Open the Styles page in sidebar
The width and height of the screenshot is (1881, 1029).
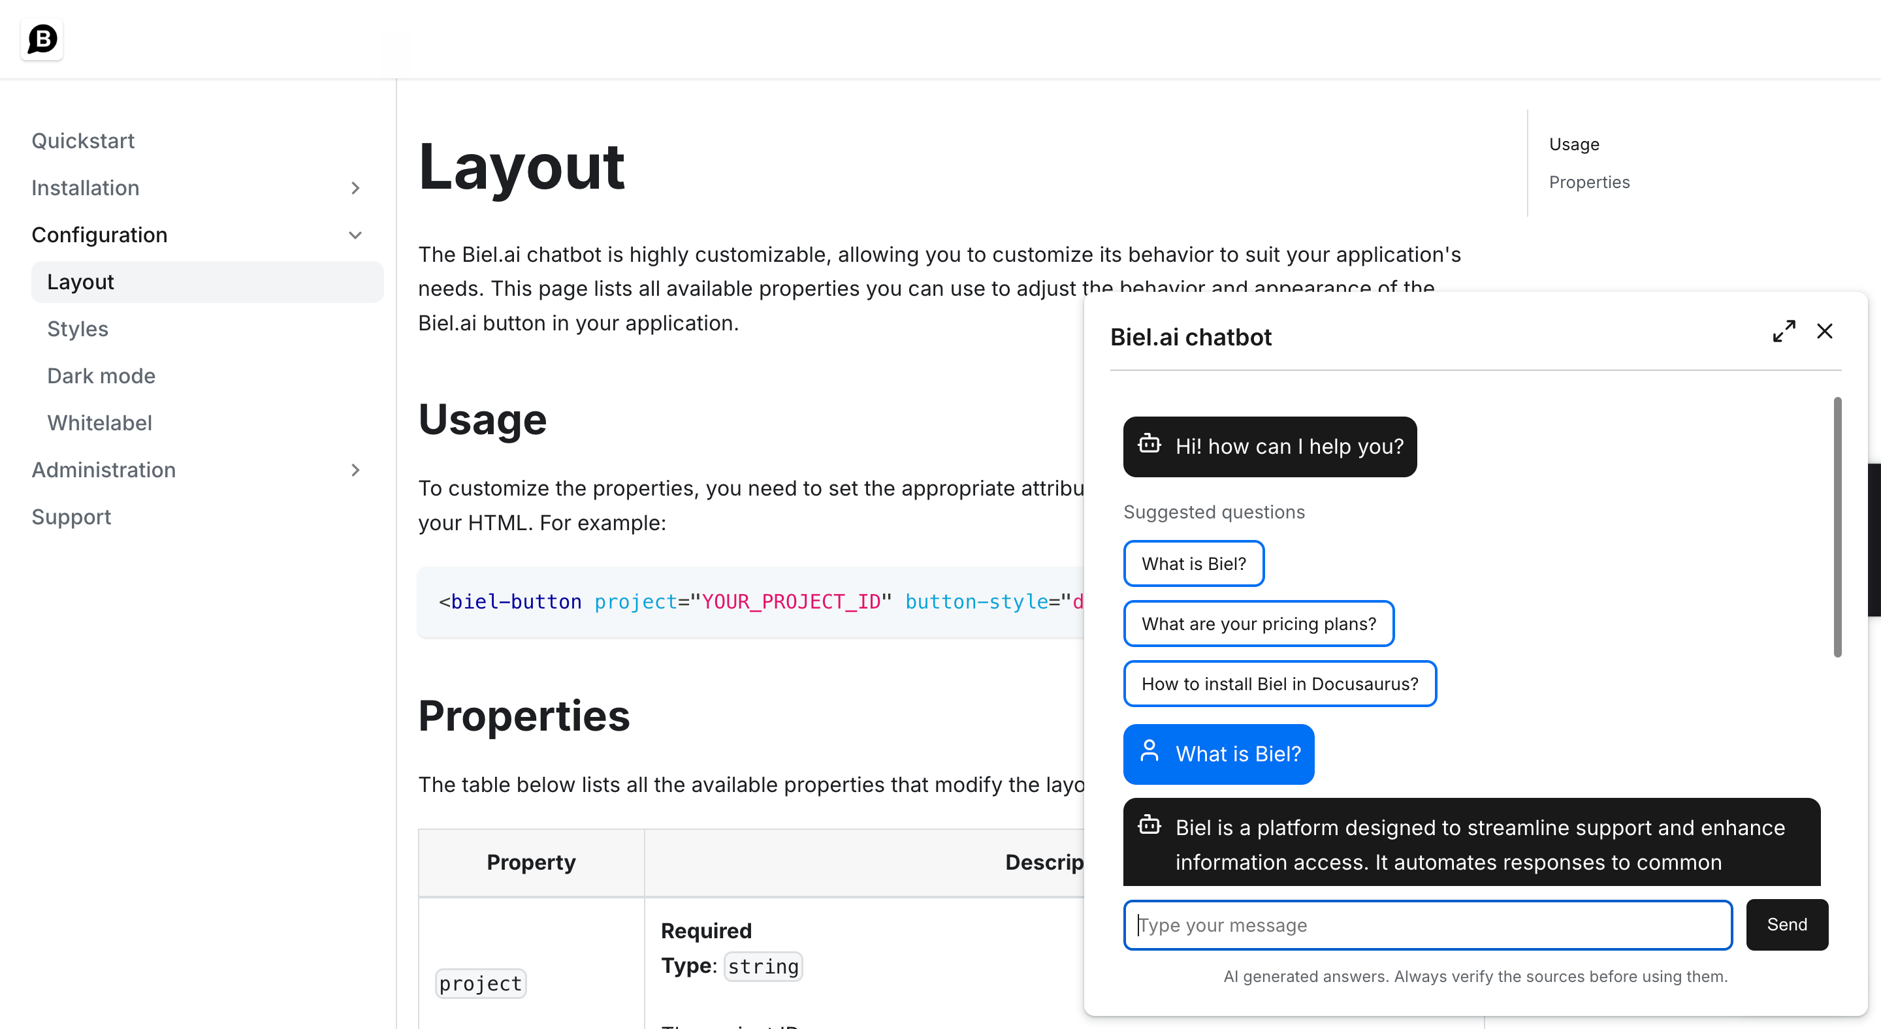click(x=77, y=328)
